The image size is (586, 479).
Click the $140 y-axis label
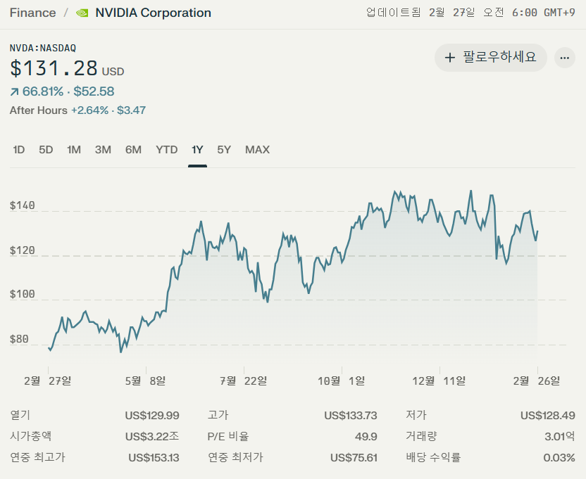23,205
